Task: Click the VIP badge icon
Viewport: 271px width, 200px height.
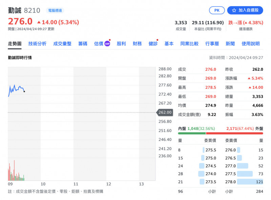Action: coord(107,44)
